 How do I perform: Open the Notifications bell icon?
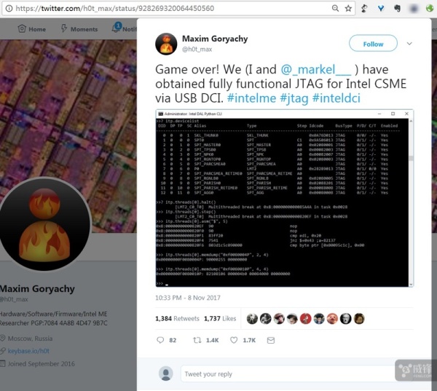(116, 28)
